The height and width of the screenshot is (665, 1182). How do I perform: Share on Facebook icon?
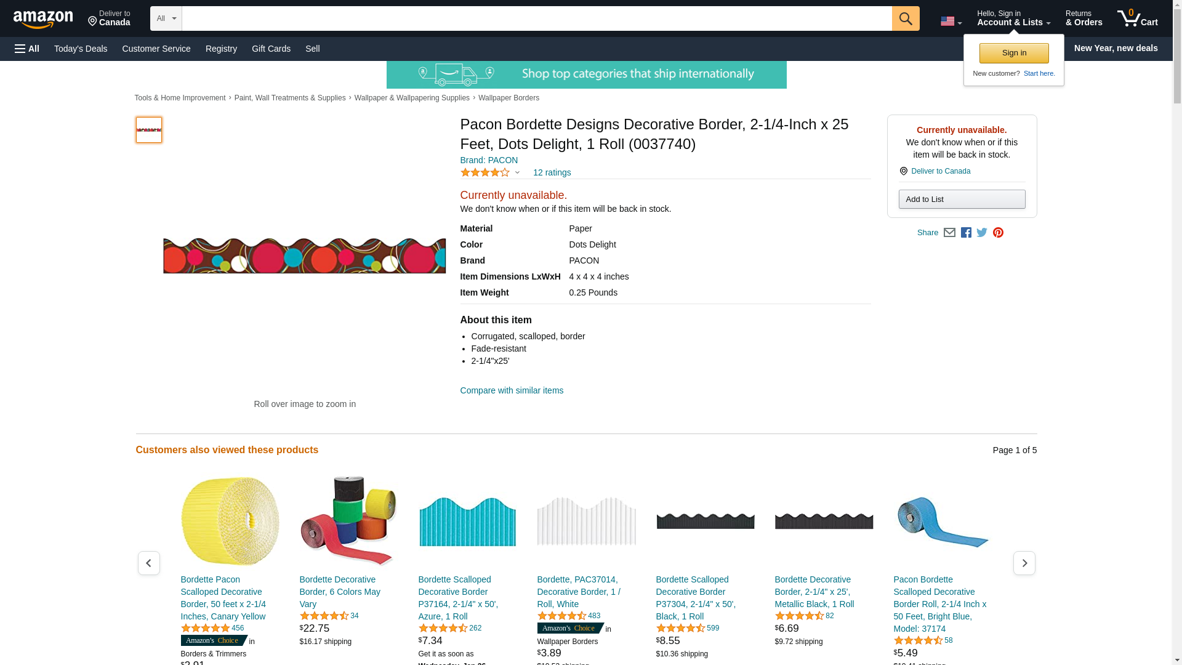[x=966, y=233]
